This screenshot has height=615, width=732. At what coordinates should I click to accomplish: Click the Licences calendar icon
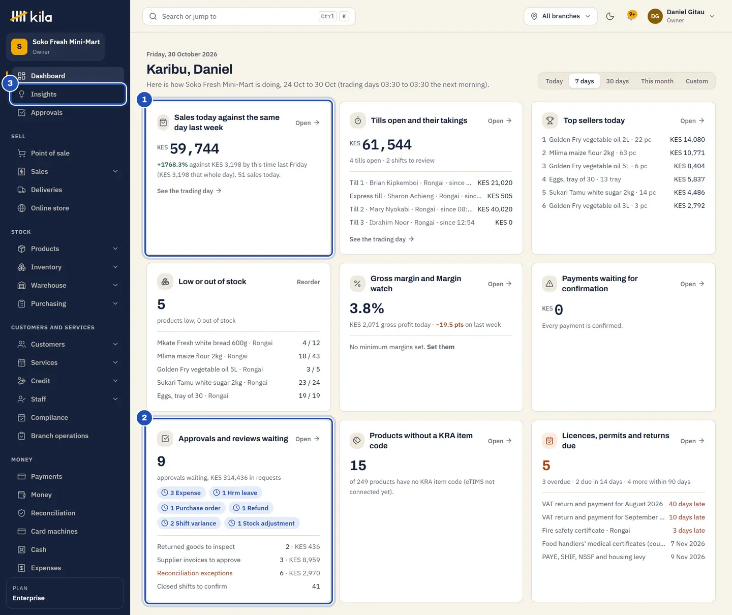[x=550, y=441]
